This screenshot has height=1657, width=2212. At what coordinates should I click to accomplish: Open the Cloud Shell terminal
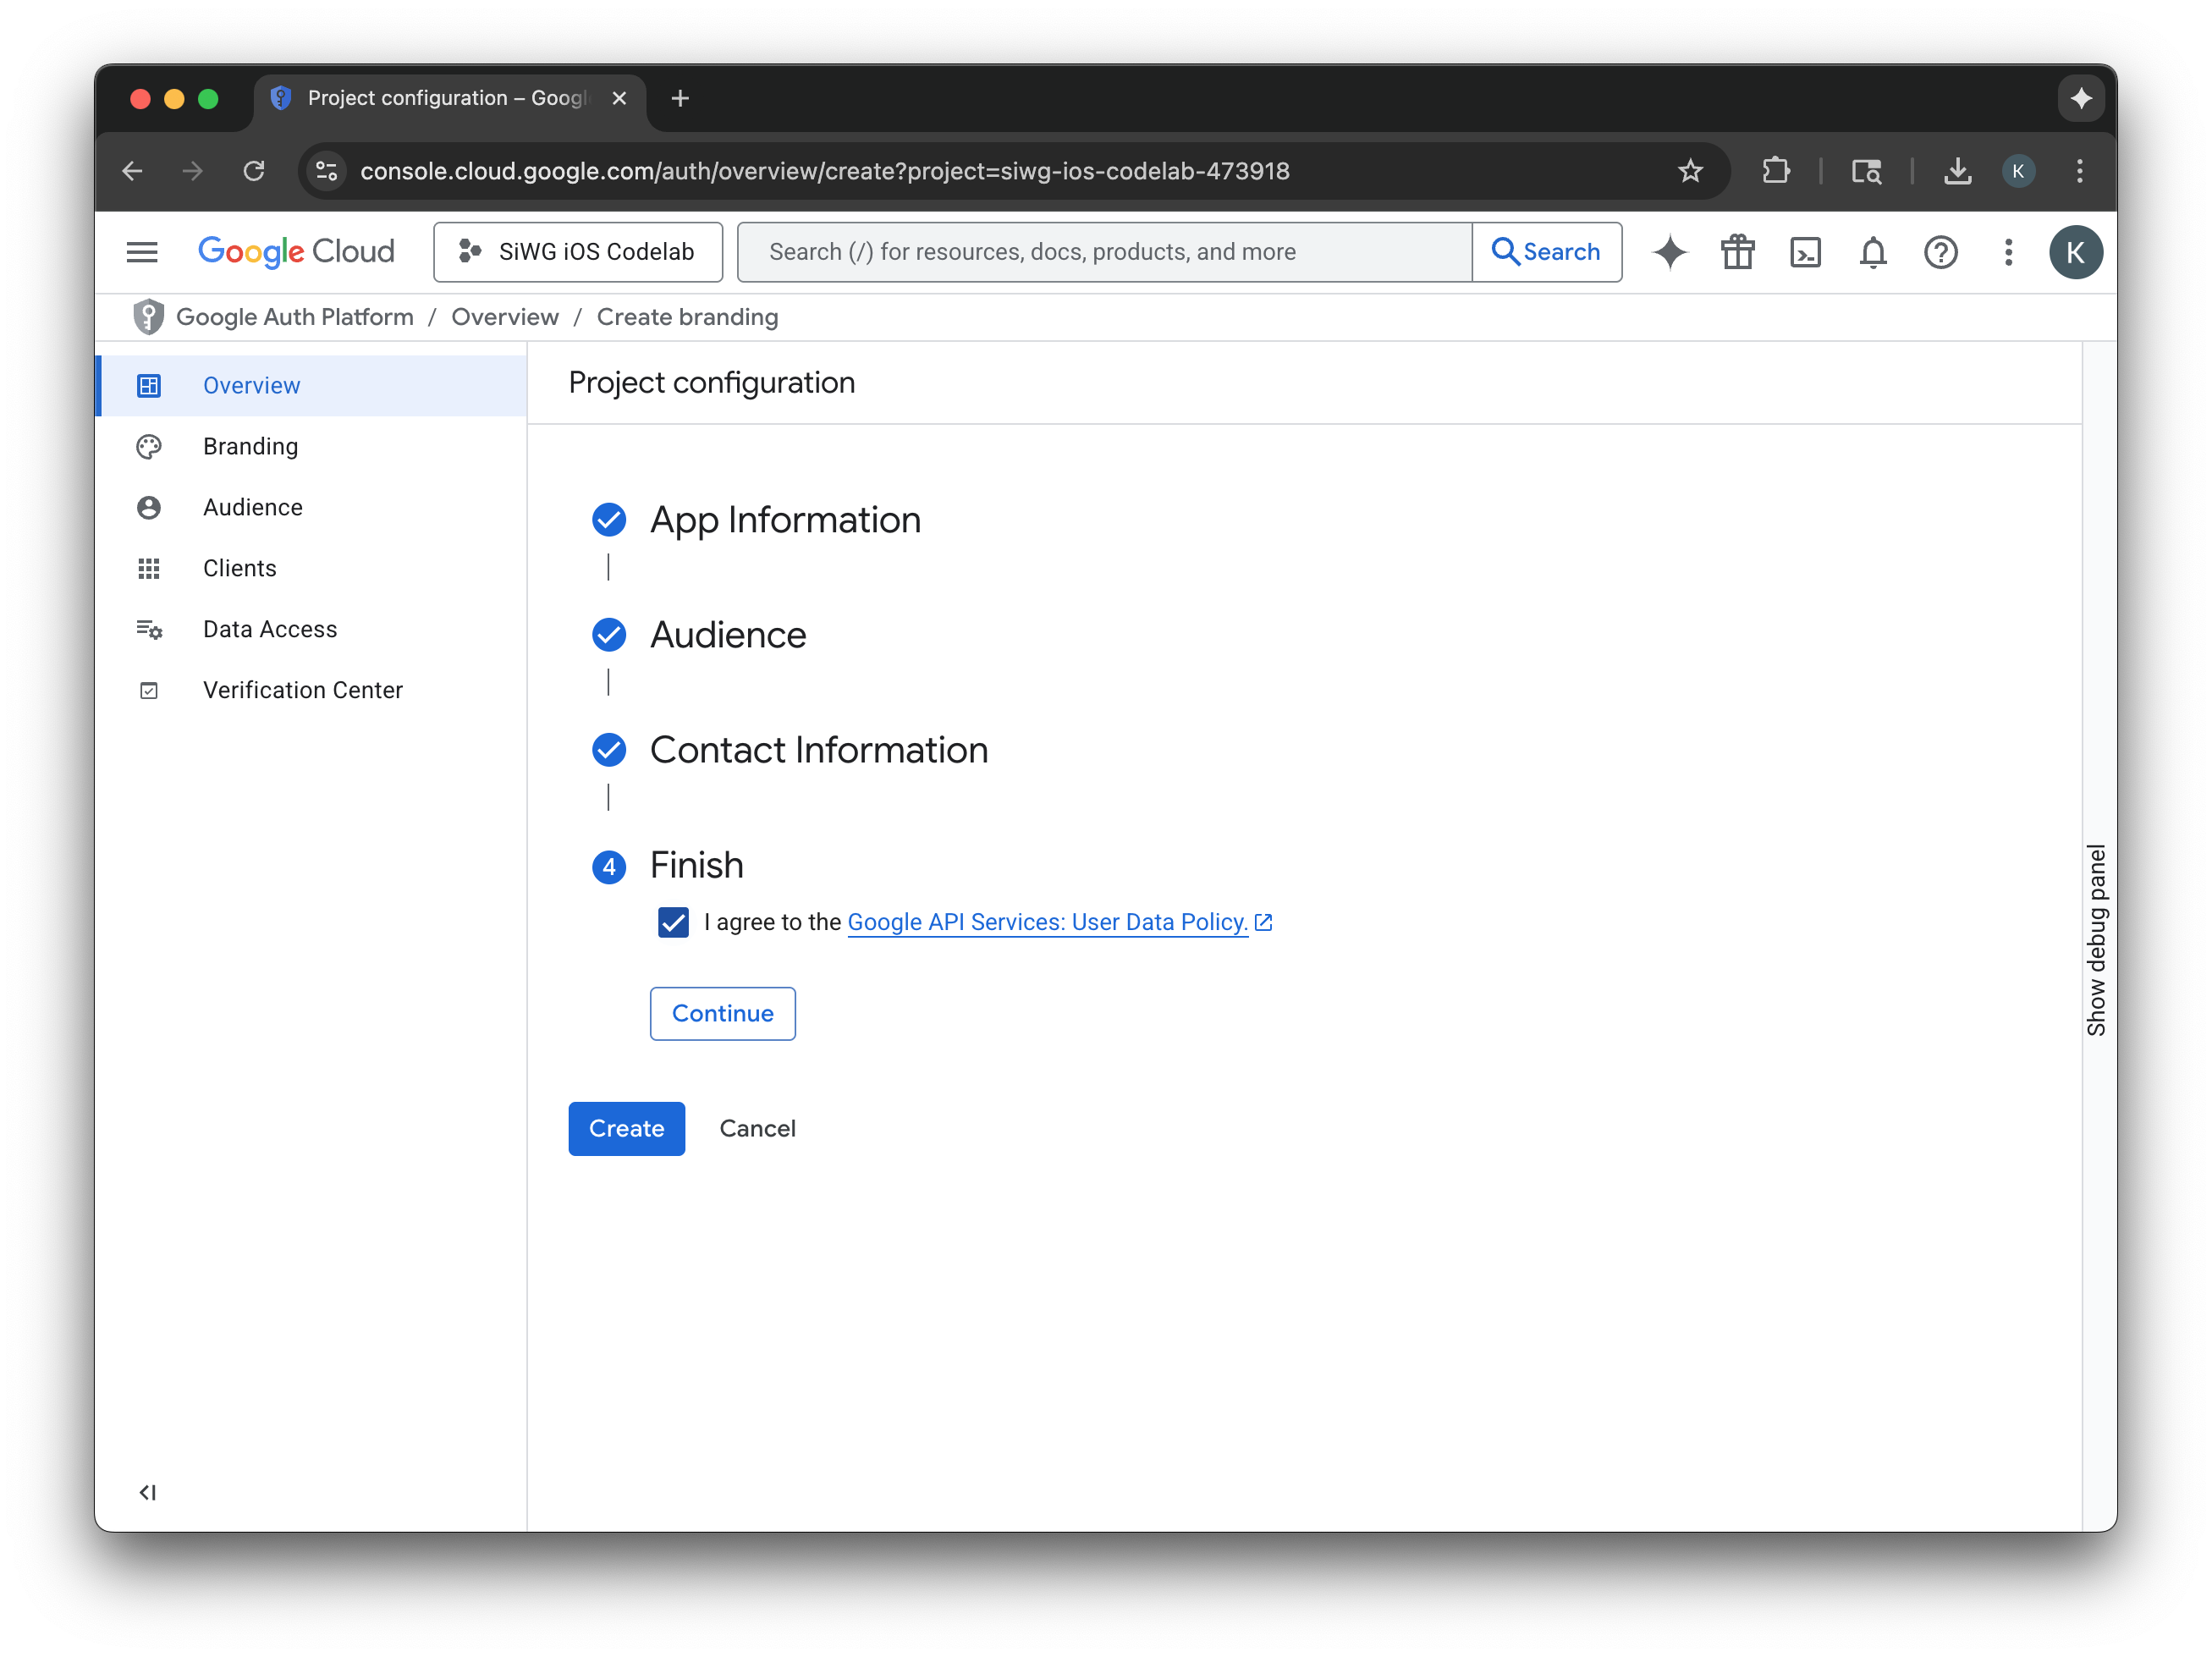coord(1806,252)
